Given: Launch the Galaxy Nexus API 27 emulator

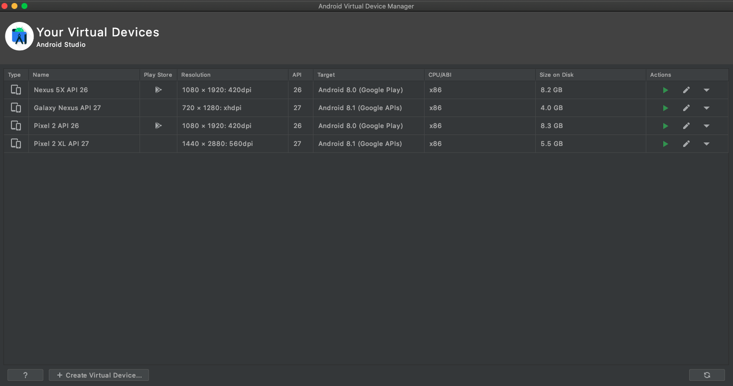Looking at the screenshot, I should (x=665, y=108).
